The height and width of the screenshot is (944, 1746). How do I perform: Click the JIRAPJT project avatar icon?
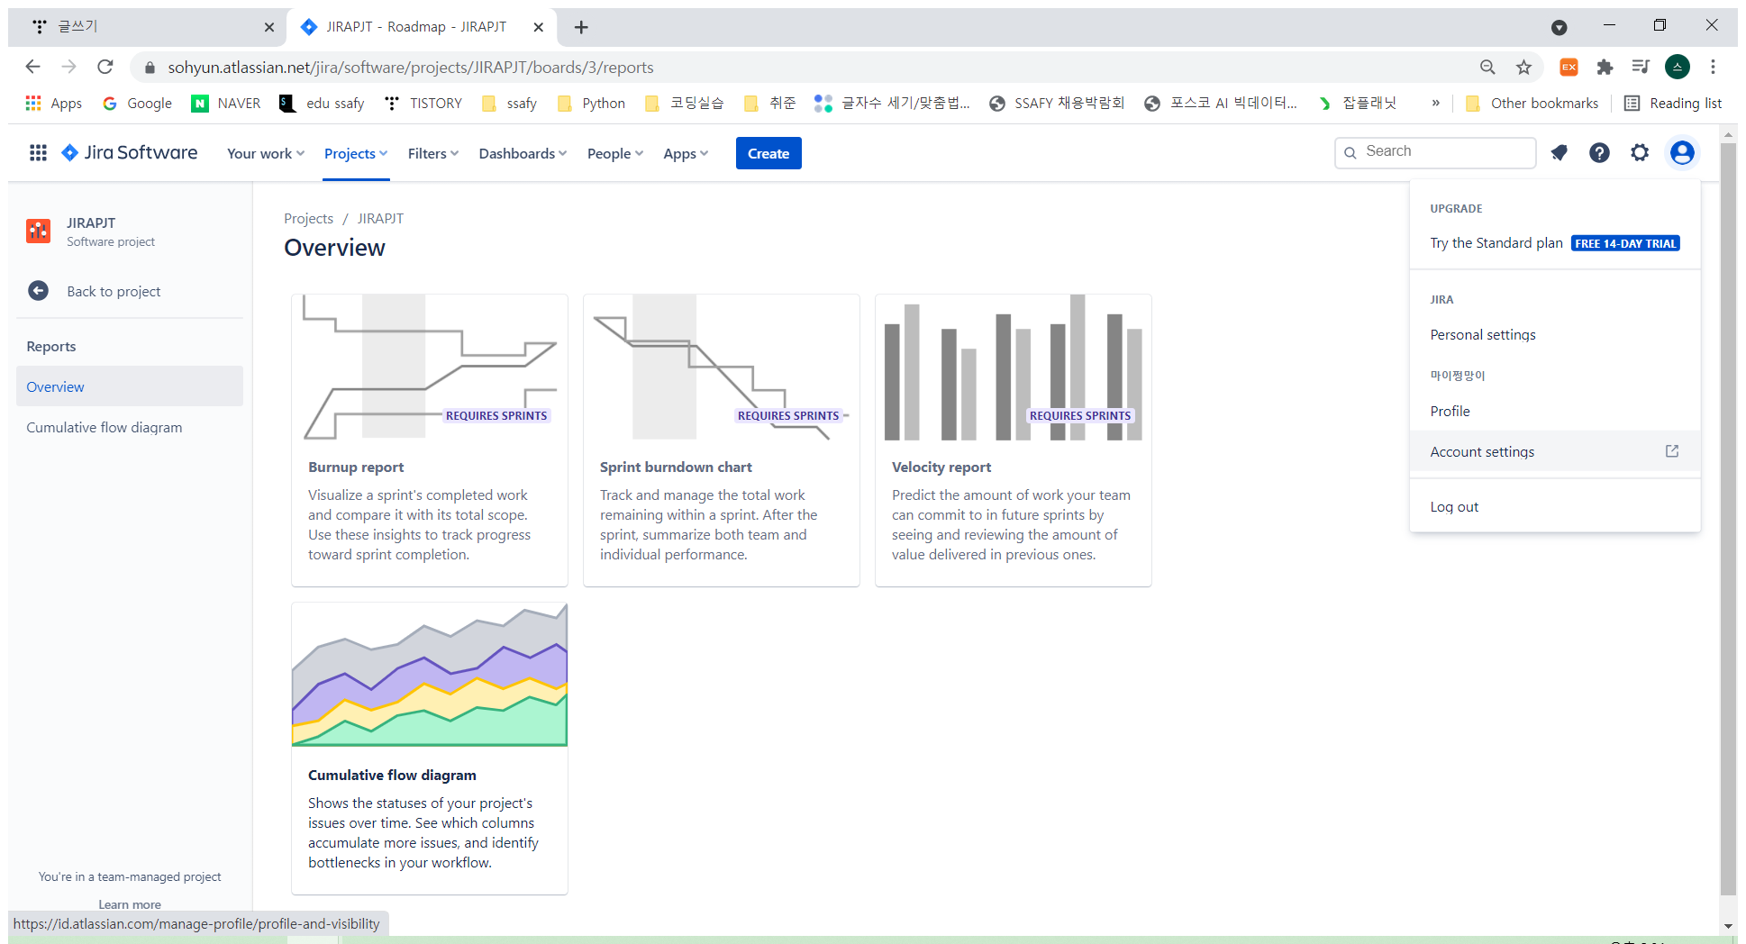(38, 231)
